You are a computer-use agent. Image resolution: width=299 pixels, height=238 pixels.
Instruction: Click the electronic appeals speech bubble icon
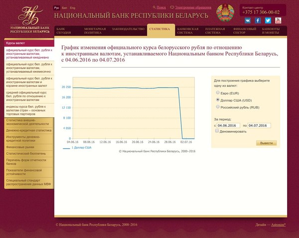click(172, 7)
